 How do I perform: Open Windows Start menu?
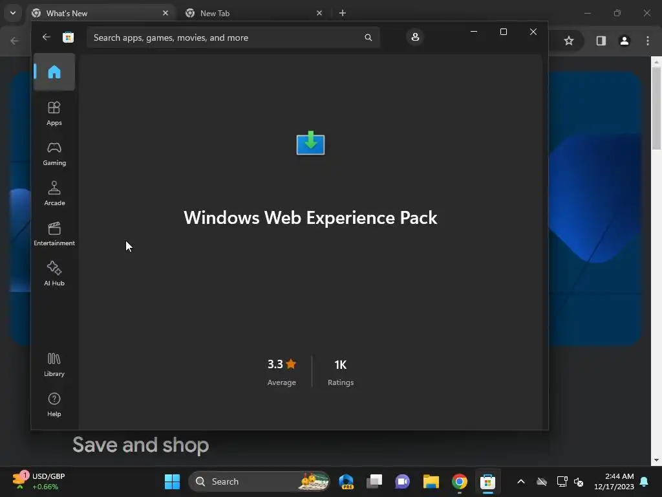(x=172, y=481)
